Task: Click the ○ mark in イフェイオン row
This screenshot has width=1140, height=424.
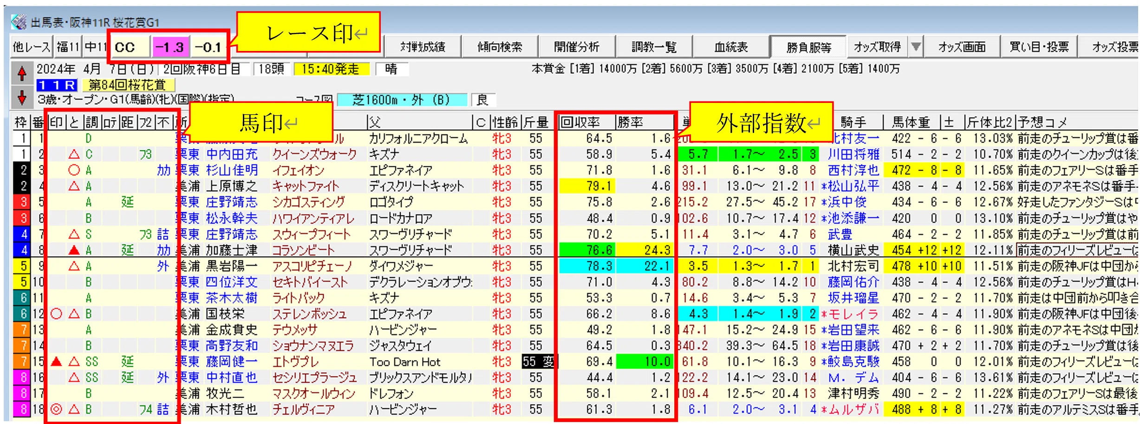Action: [x=74, y=170]
